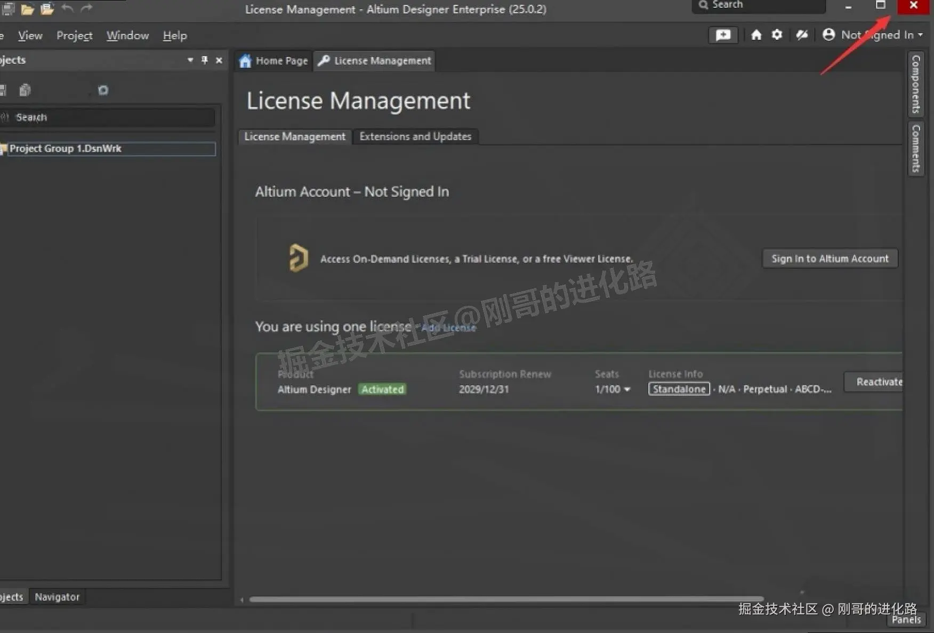Click the horizontal scrollbar below license page
Viewport: 934px width, 633px height.
506,599
